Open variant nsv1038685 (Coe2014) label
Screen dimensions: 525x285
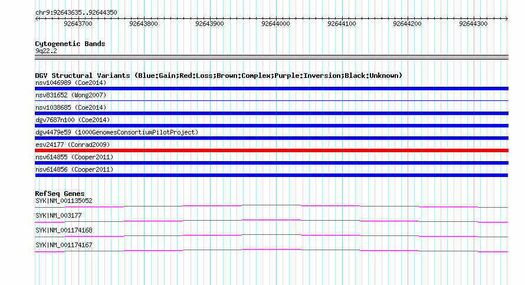click(x=71, y=107)
